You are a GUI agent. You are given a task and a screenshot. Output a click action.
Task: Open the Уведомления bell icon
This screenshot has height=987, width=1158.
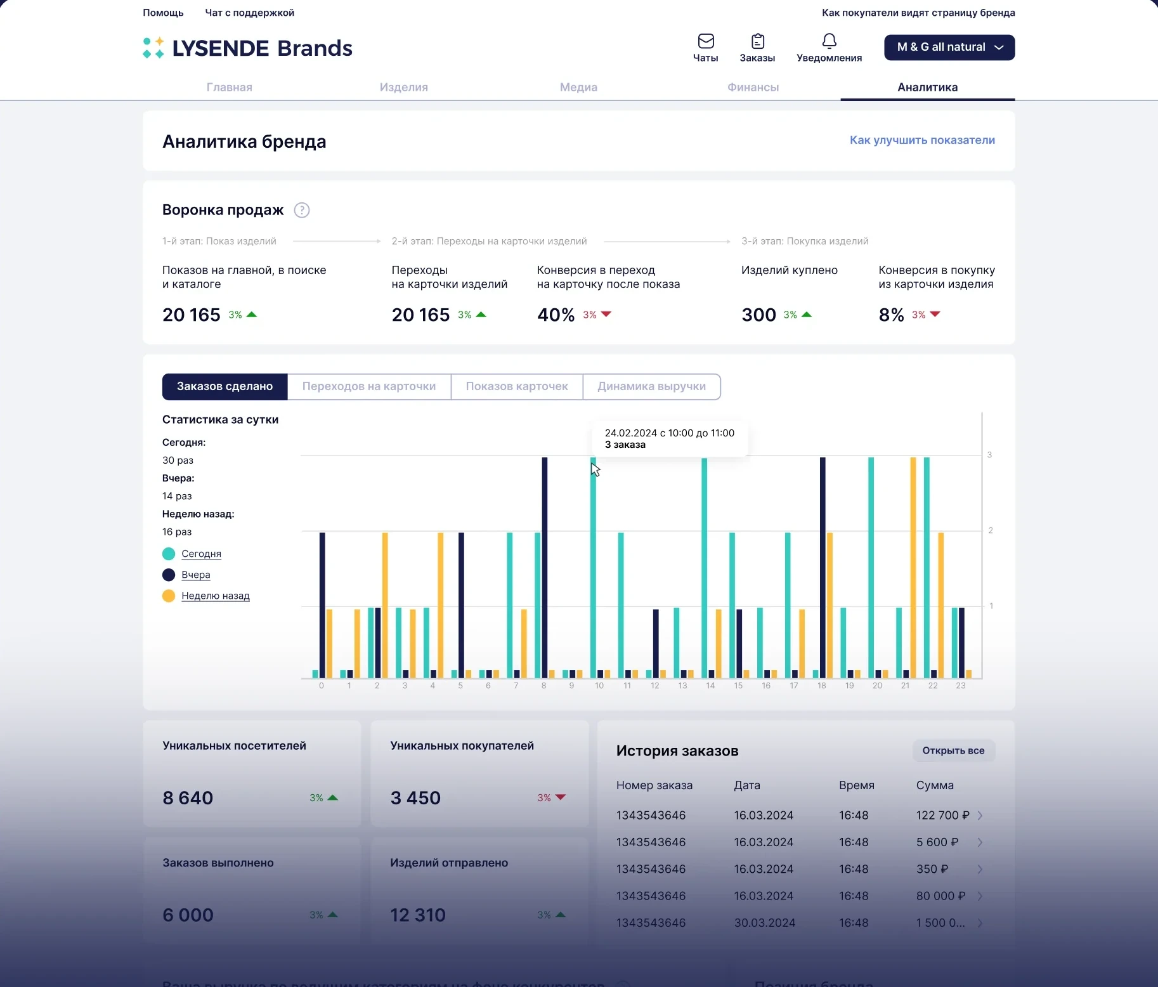(829, 41)
